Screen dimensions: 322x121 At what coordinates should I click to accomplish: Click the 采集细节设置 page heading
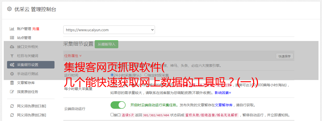[x=78, y=44]
